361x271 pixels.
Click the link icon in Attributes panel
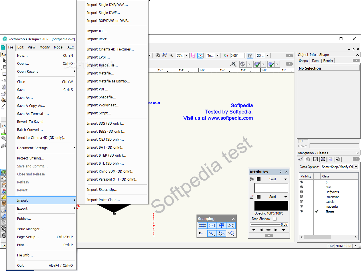click(x=268, y=230)
